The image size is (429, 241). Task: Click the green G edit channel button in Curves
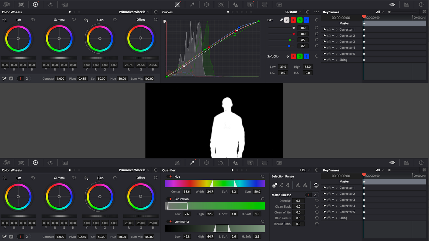click(300, 20)
